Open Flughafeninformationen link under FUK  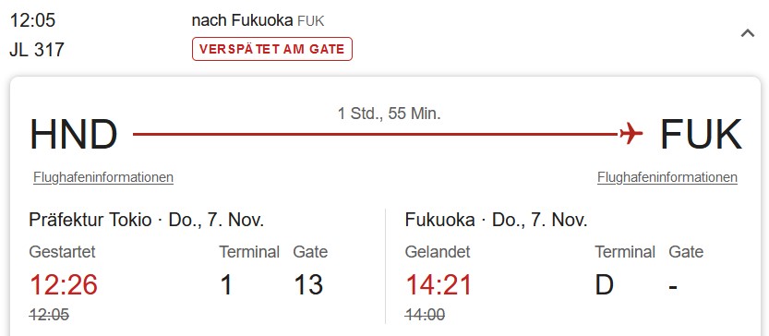(x=667, y=177)
